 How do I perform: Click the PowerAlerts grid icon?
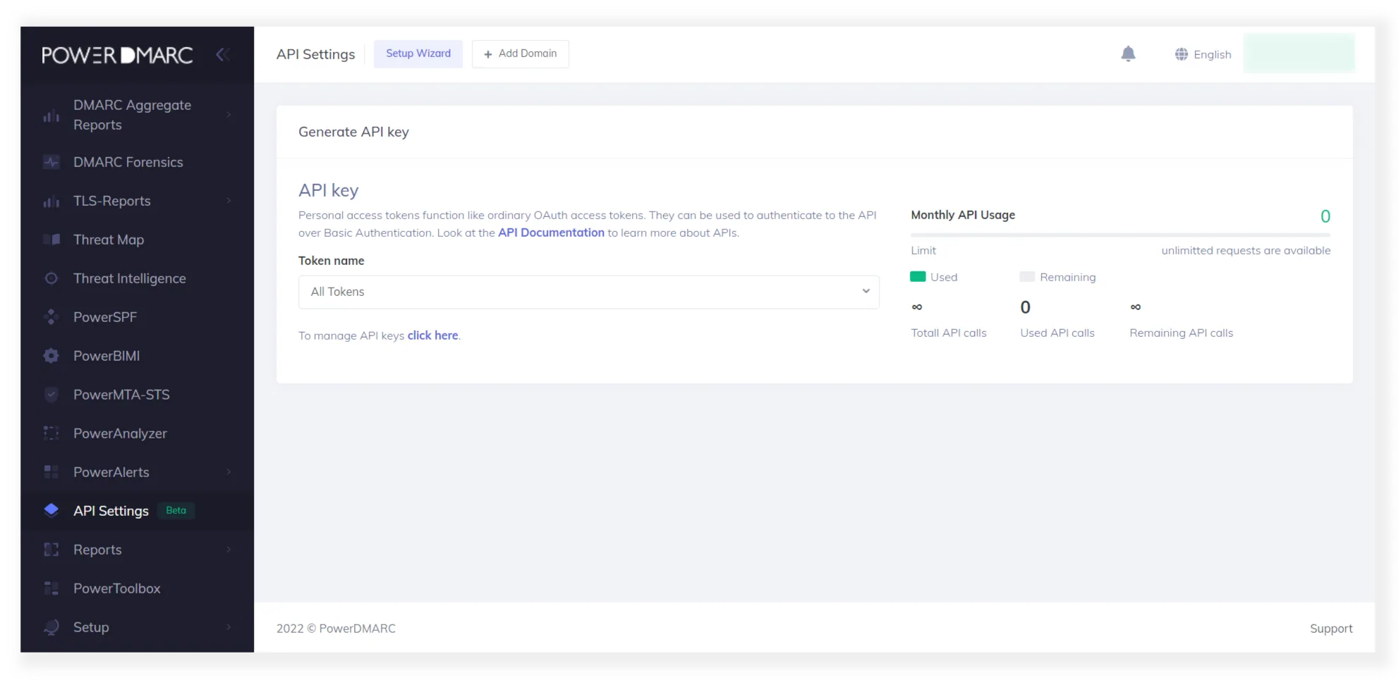51,472
